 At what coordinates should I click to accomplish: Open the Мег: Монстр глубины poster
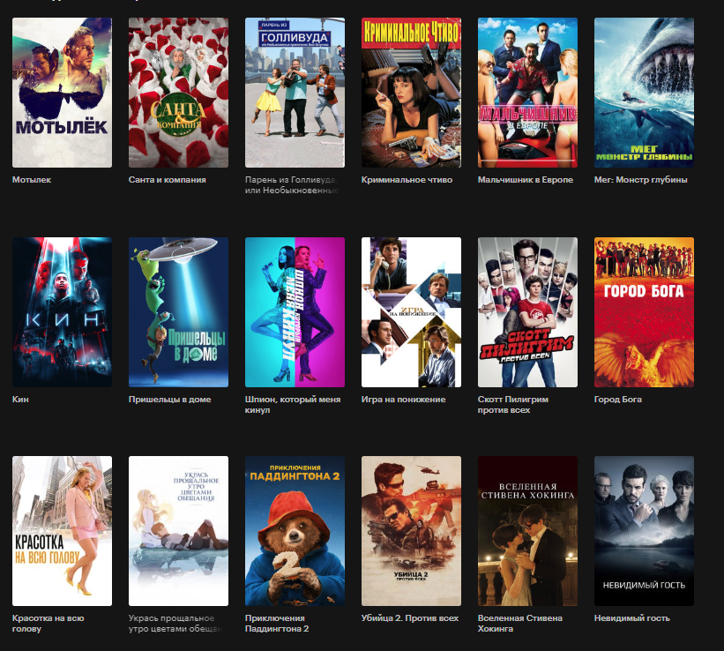coord(644,93)
